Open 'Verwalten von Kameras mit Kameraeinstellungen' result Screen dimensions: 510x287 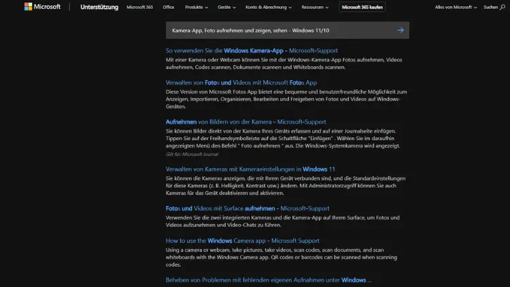pos(250,169)
